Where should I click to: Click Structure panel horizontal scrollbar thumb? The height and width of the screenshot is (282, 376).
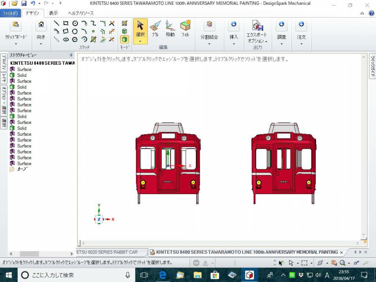[29, 254]
